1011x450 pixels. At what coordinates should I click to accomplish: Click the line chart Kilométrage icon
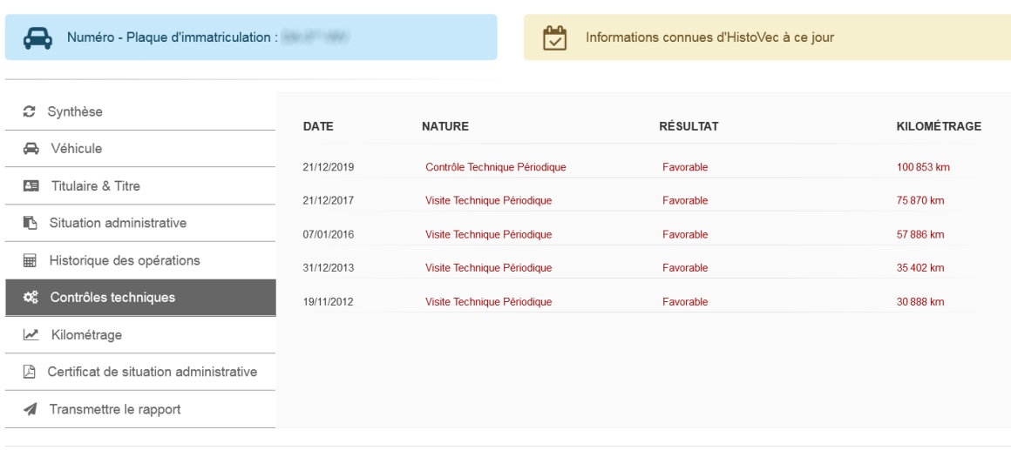coord(31,335)
